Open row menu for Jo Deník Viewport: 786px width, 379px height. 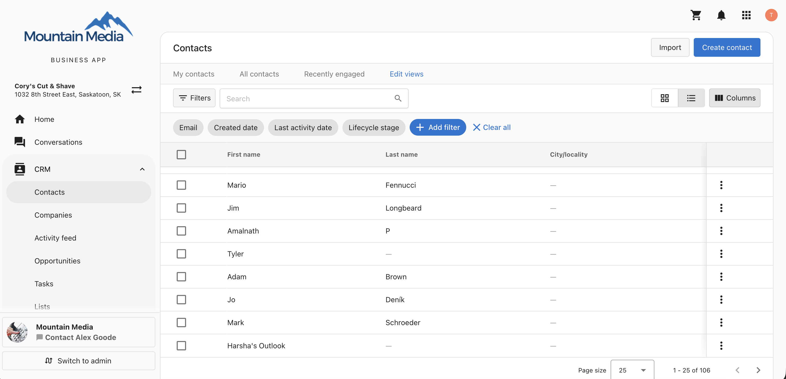(x=721, y=300)
